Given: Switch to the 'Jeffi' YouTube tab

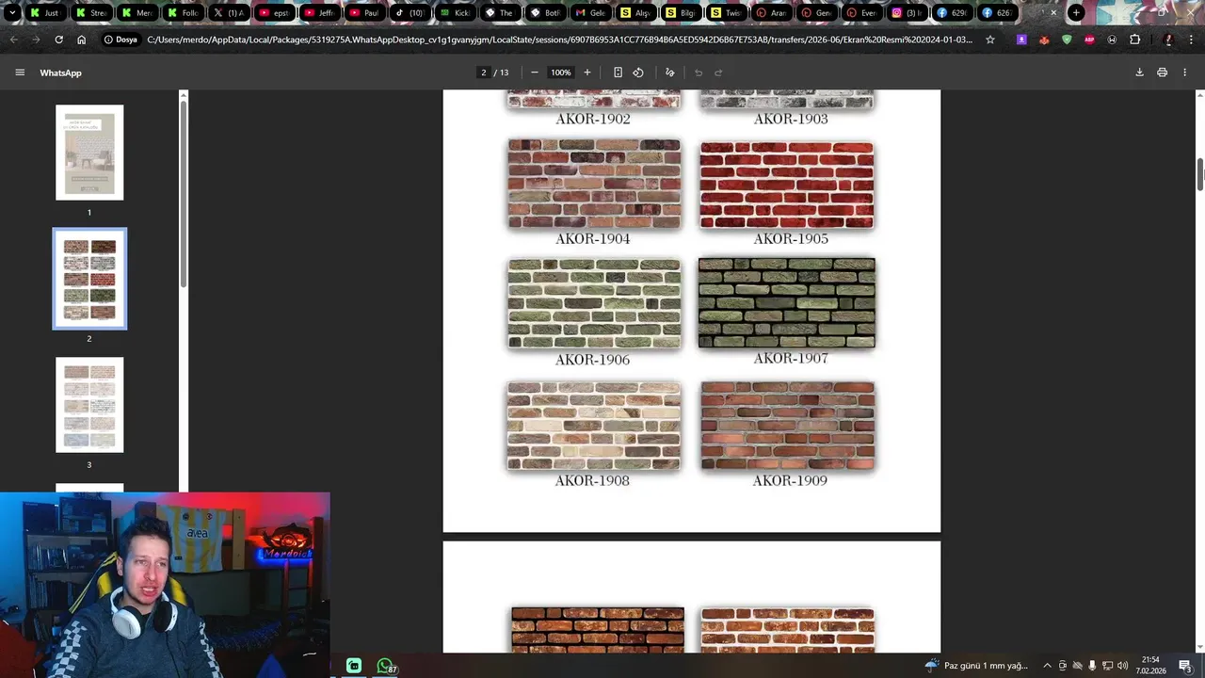Looking at the screenshot, I should (320, 13).
